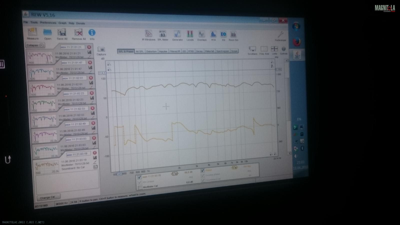Open the Overlays window
Viewport: 400px width, 225px height.
(202, 36)
